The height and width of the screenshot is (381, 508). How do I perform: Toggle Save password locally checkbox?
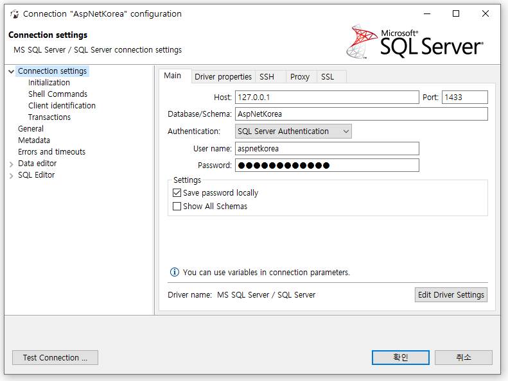tap(177, 193)
